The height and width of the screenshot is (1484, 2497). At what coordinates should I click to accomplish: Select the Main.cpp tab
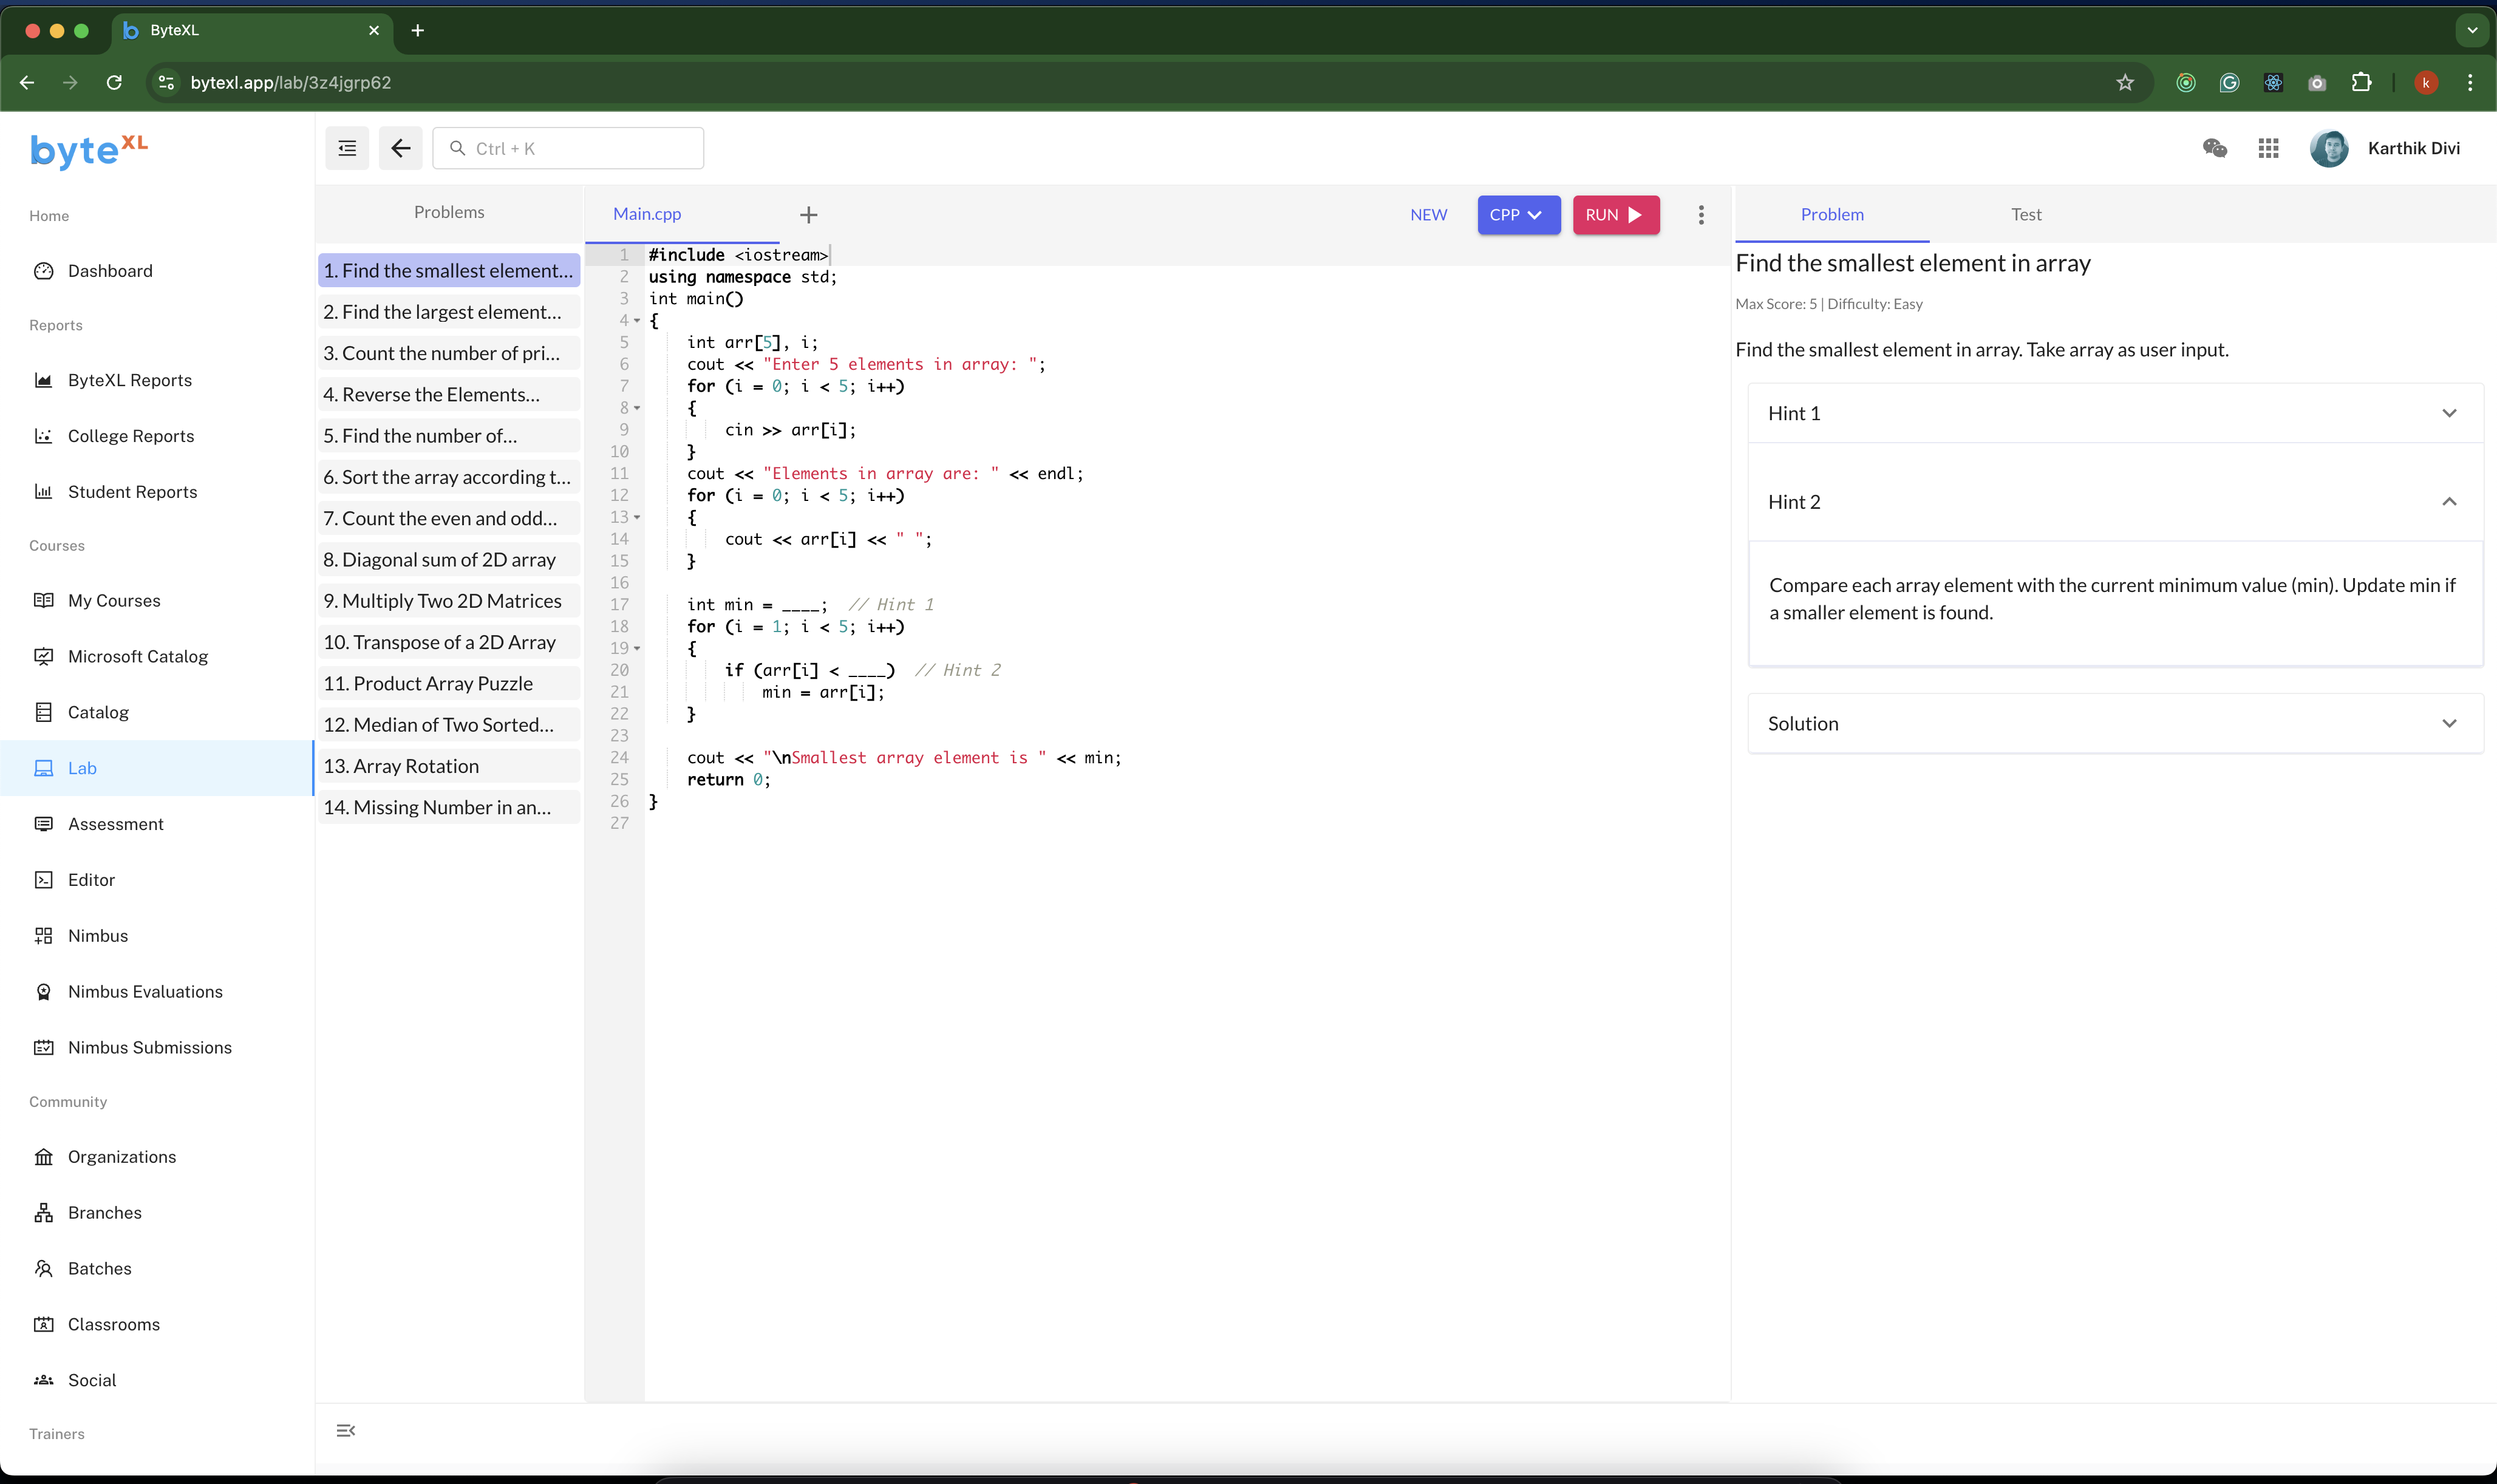646,214
